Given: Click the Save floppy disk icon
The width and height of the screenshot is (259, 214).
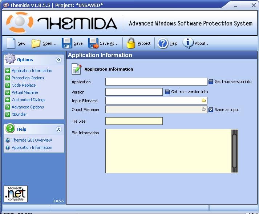Looking at the screenshot, I should [x=67, y=43].
